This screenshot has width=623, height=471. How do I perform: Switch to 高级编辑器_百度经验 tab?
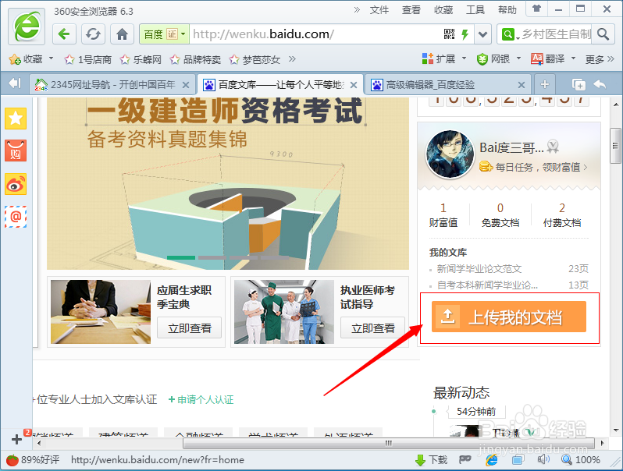point(447,84)
